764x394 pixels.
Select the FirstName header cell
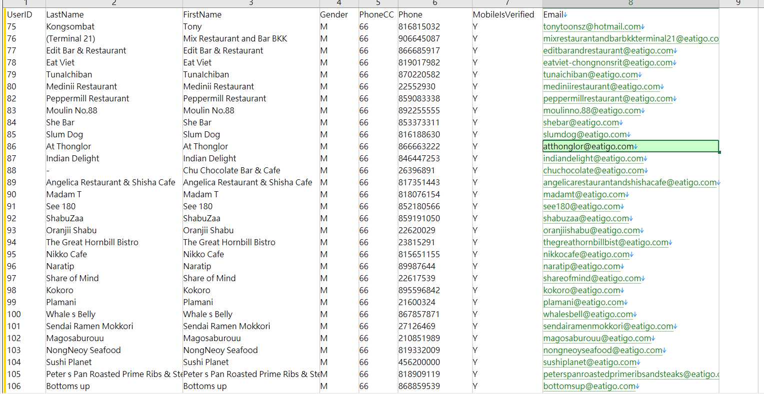coord(251,14)
